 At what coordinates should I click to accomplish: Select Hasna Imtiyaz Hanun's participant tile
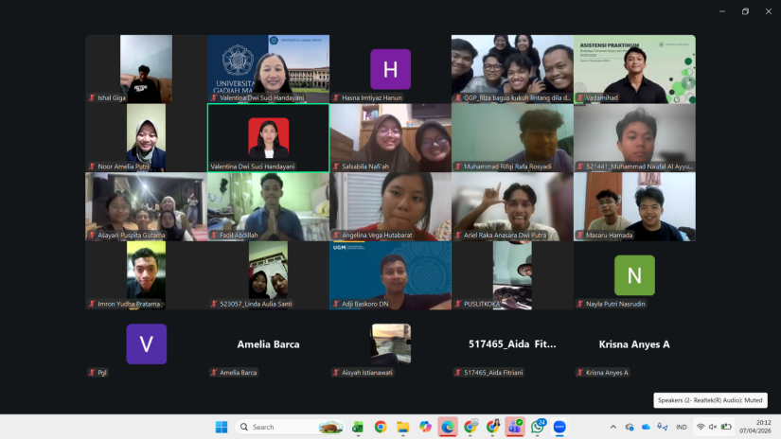click(390, 69)
